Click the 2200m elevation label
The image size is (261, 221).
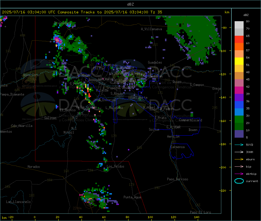pos(77,208)
